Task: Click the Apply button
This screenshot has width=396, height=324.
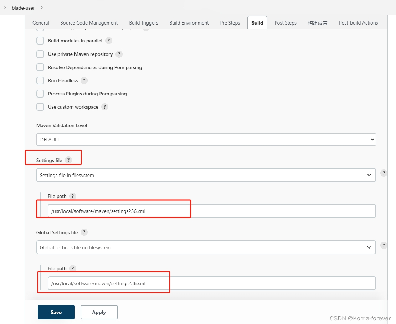Action: pos(99,312)
